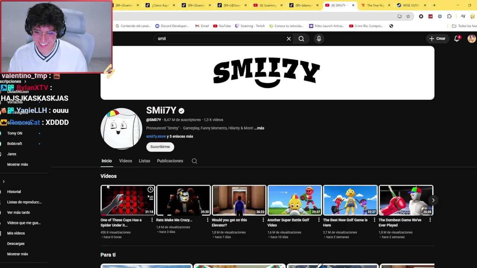Click the Watch later clock on cups thumbnail
This screenshot has width=477, height=268.
[x=150, y=190]
